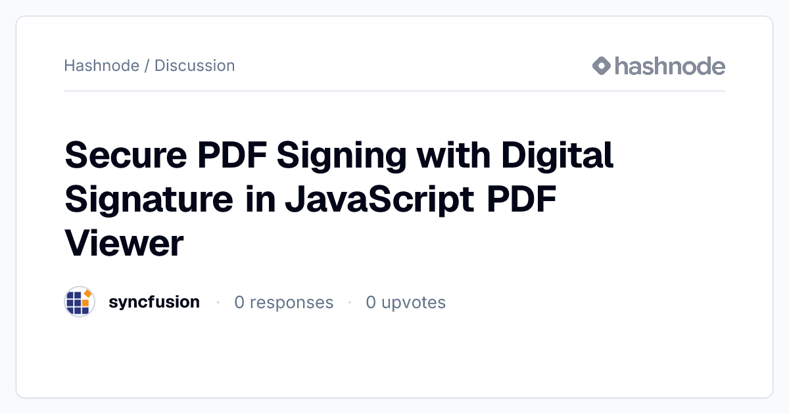Open the "Secure PDF Signing" title first line
Viewport: 789px width, 414px height.
(339, 156)
